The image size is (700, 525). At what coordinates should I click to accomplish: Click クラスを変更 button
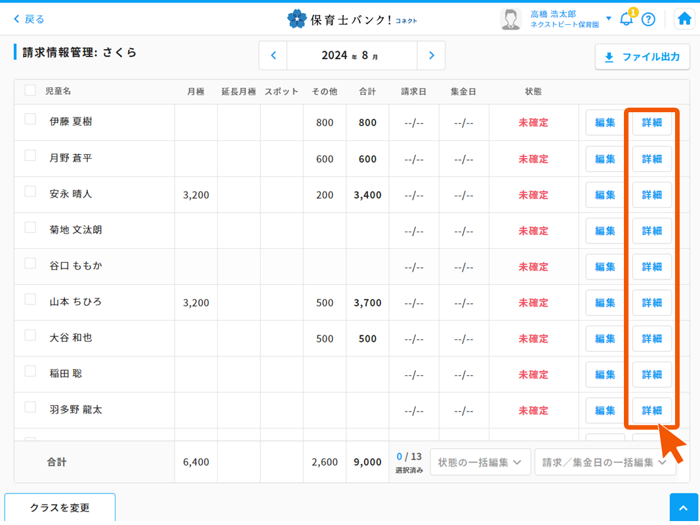pyautogui.click(x=60, y=508)
